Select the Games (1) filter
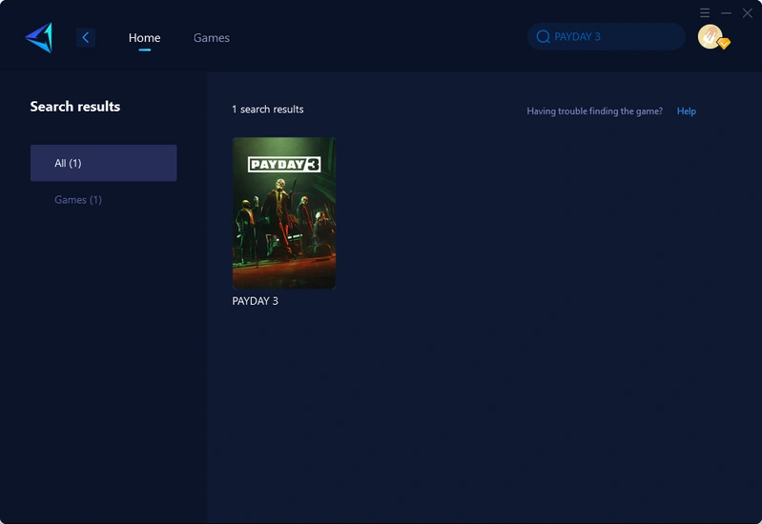This screenshot has height=524, width=762. 78,200
